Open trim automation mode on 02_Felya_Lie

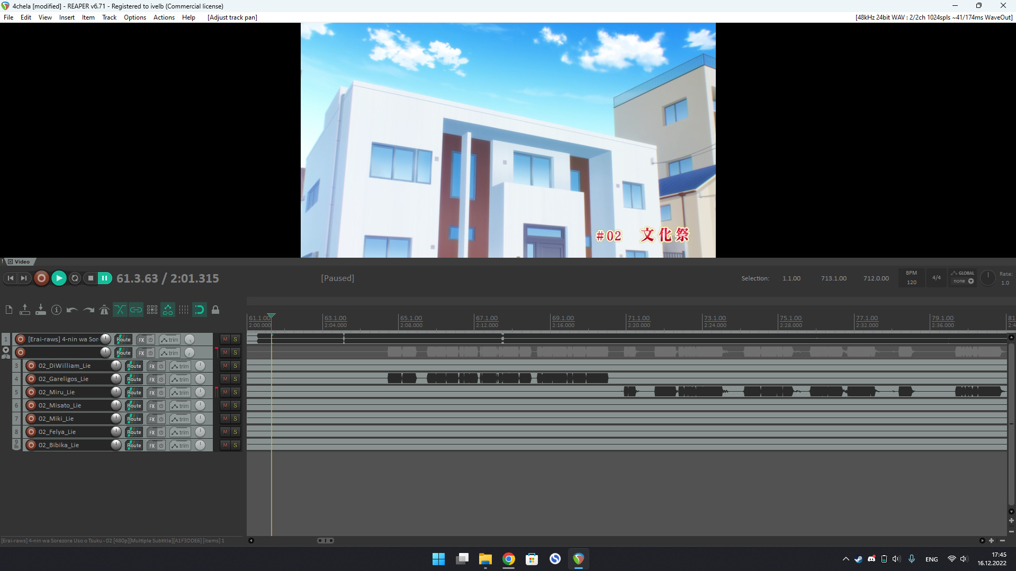coord(180,432)
